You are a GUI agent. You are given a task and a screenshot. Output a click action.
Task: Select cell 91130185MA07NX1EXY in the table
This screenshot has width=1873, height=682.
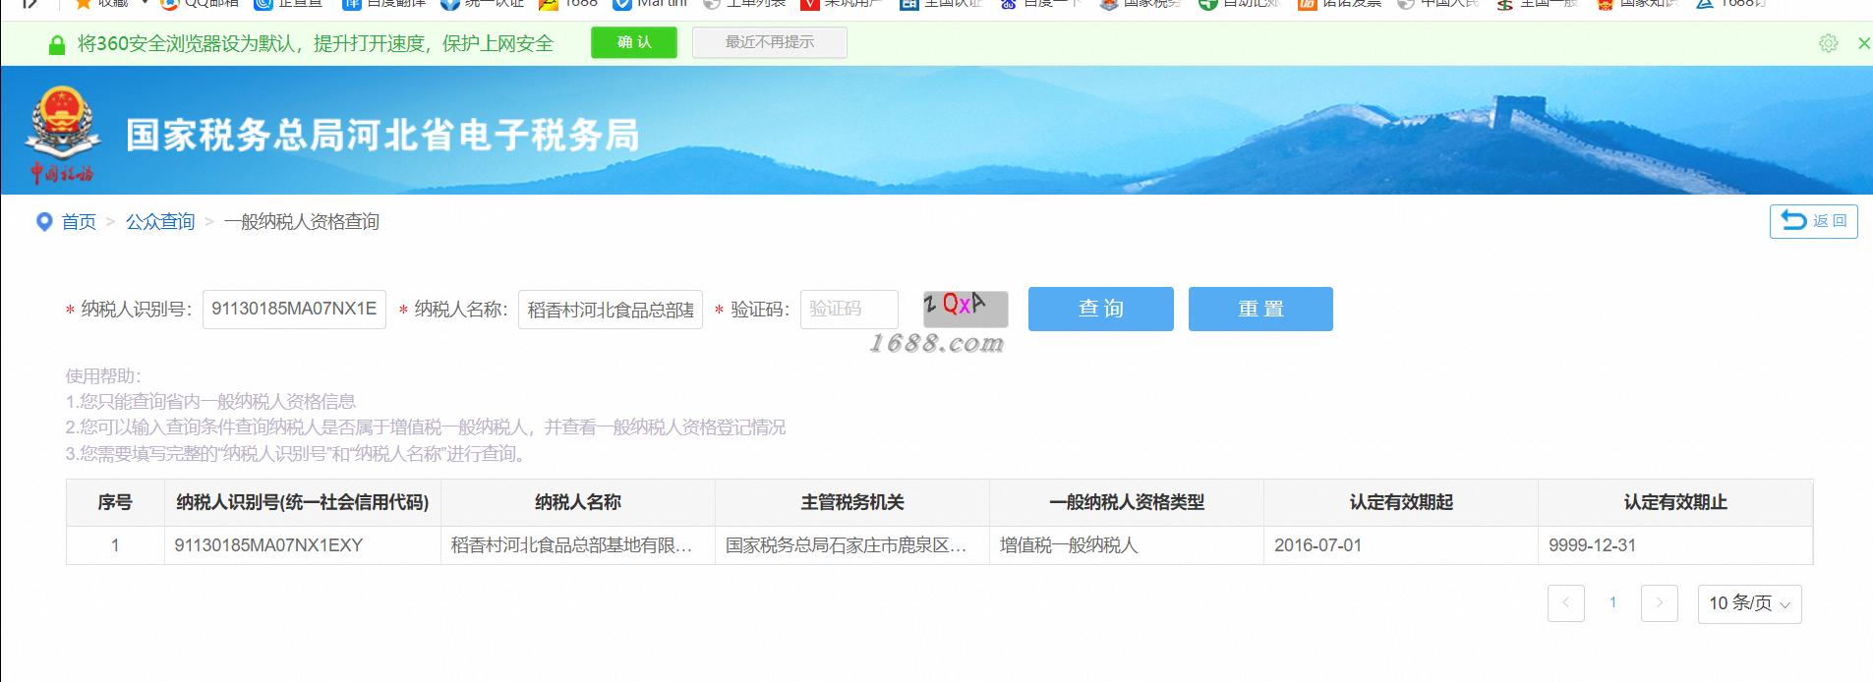click(x=303, y=545)
